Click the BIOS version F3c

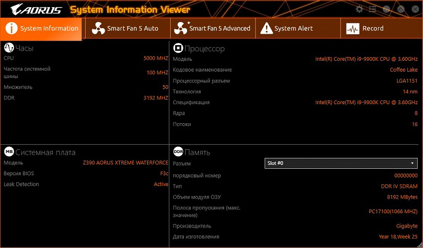(x=164, y=174)
